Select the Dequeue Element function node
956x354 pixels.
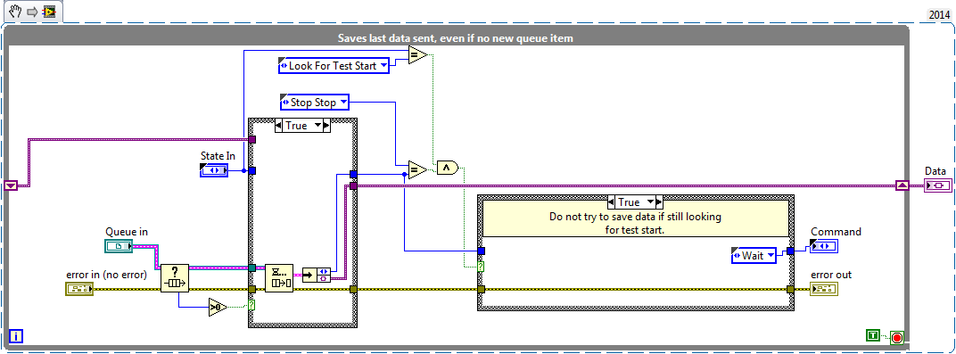pos(279,278)
